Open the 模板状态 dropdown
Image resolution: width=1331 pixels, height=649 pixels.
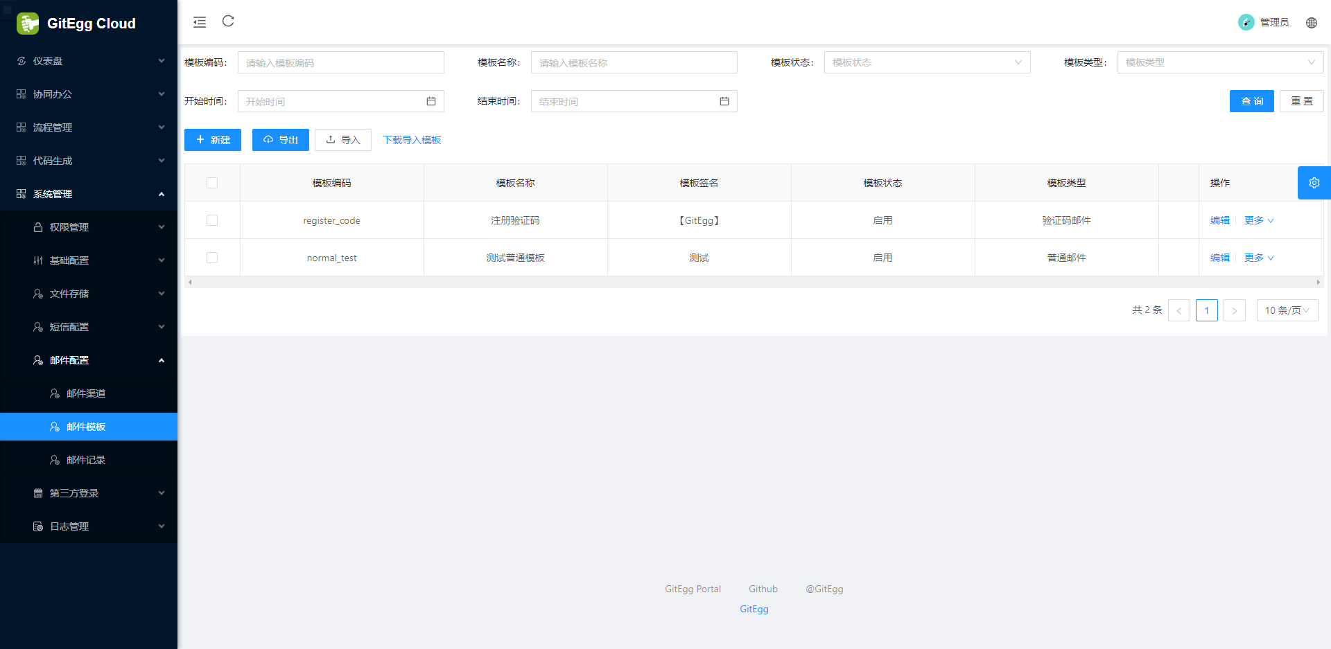pyautogui.click(x=927, y=62)
